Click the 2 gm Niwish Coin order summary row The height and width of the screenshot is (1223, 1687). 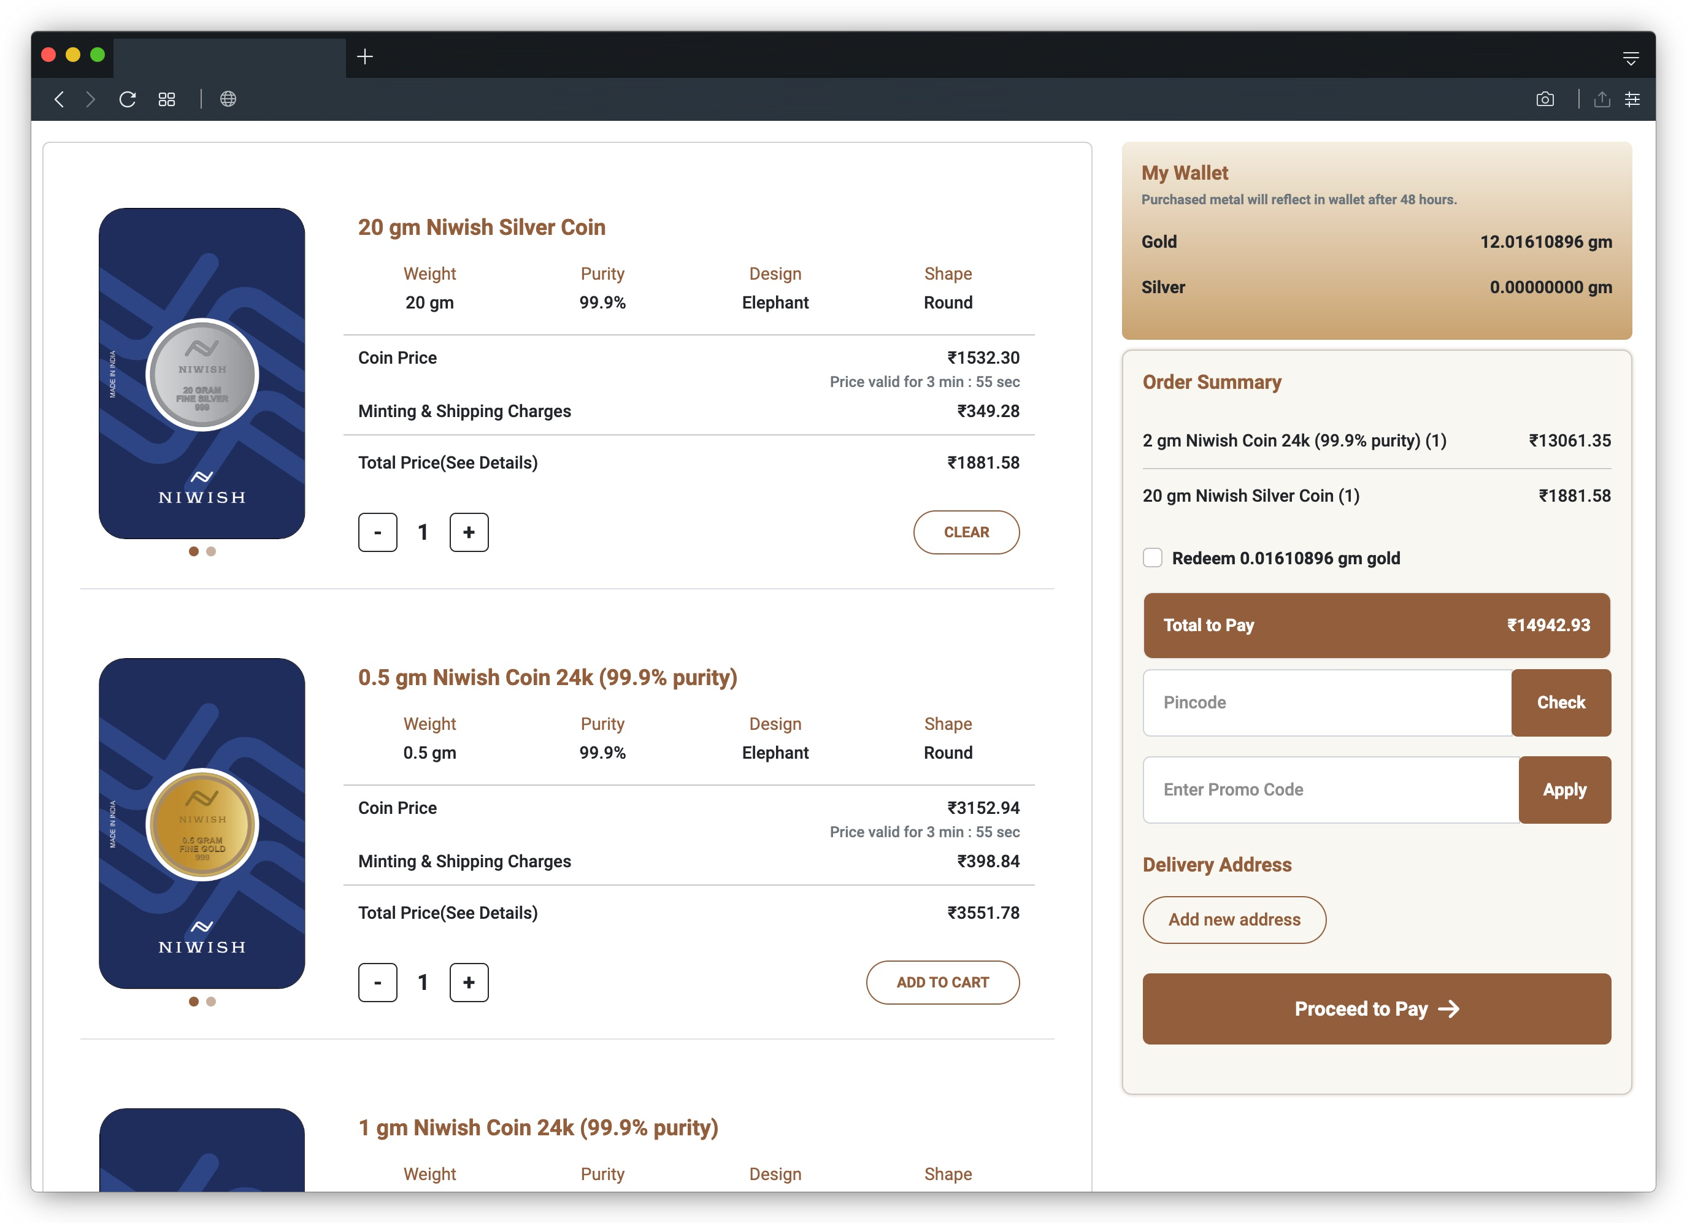pyautogui.click(x=1377, y=441)
